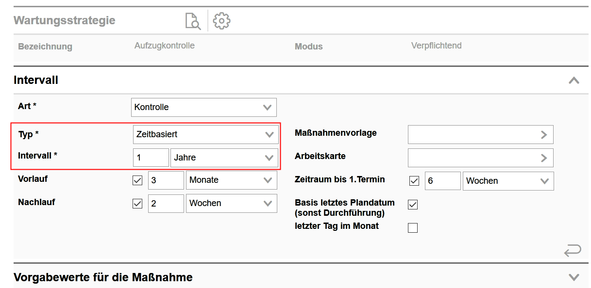Open the Typ dropdown showing Zeitbasiert

[205, 134]
